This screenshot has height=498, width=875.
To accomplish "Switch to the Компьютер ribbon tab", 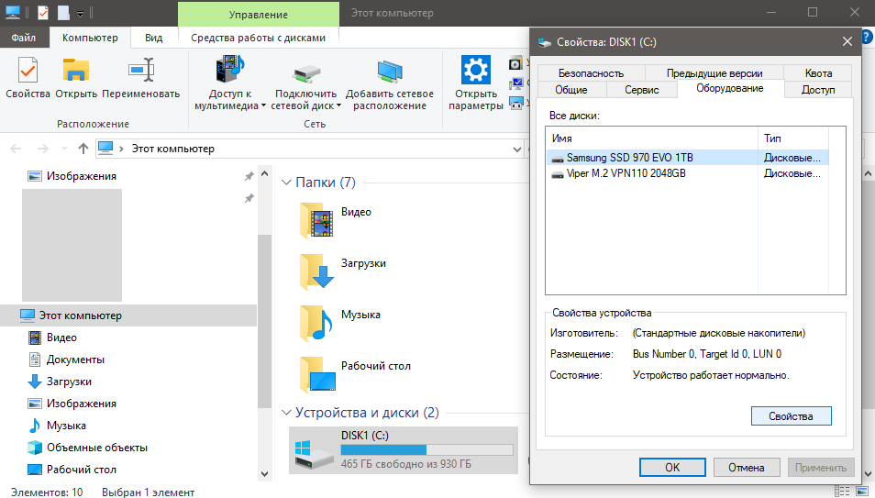I will [x=90, y=38].
